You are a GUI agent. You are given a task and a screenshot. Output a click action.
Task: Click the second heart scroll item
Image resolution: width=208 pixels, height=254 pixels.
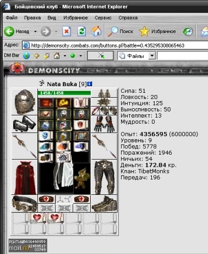pyautogui.click(x=55, y=218)
